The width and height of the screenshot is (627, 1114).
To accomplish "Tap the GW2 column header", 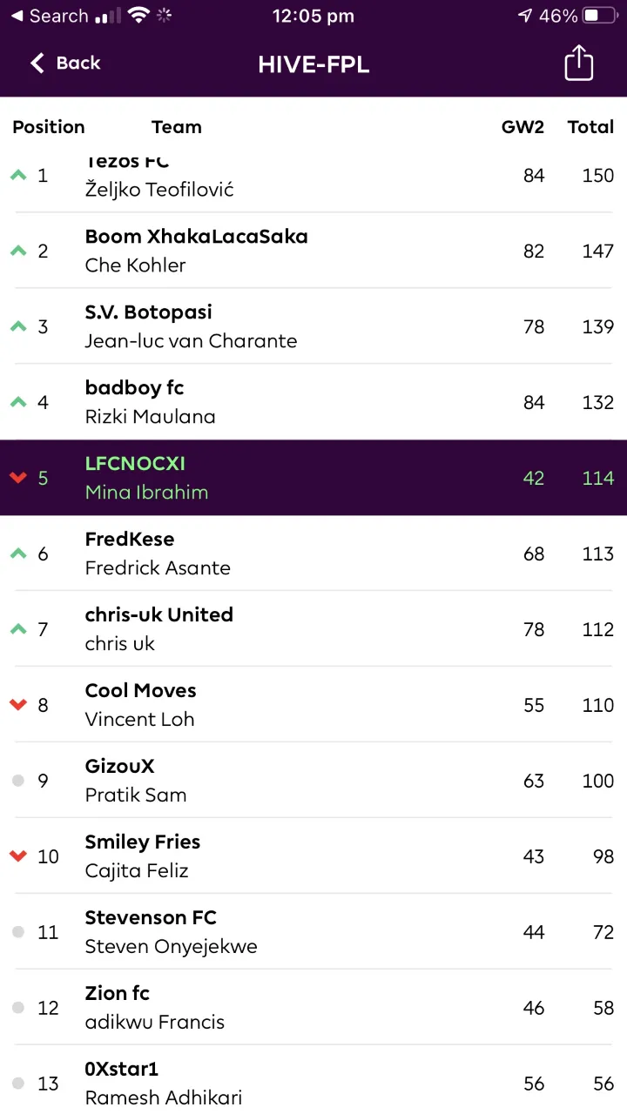I will tap(522, 127).
